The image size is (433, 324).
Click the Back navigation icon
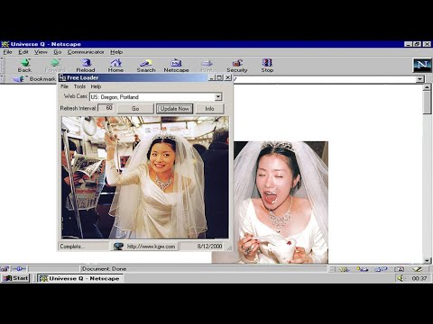pos(24,62)
